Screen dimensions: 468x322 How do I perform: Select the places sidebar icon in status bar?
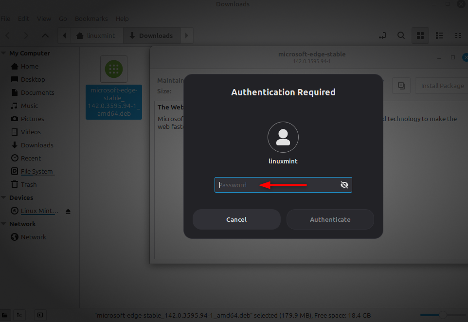tap(5, 315)
